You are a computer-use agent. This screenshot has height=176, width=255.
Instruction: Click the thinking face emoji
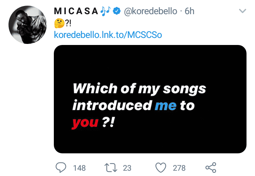58,23
